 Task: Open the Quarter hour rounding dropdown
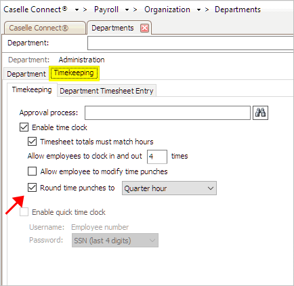169,188
